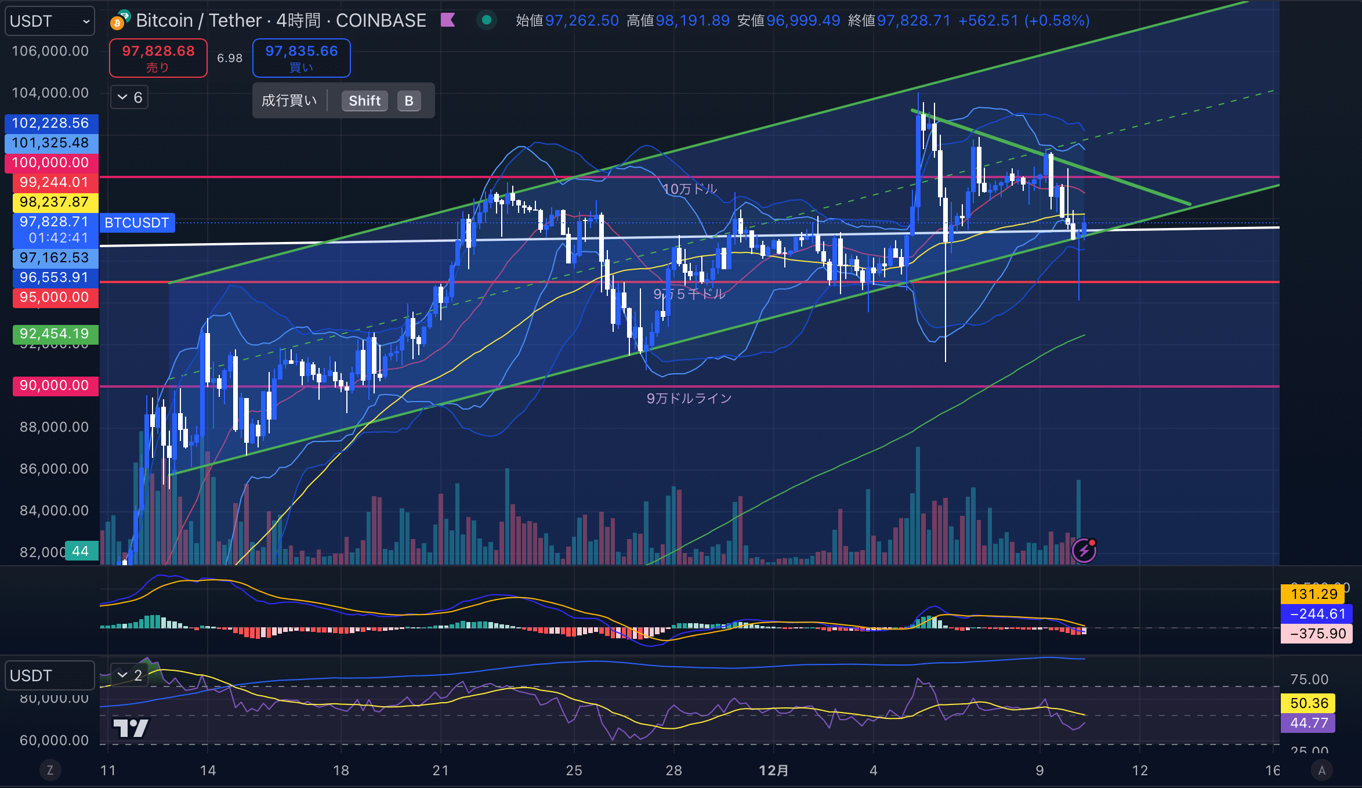Viewport: 1362px width, 788px height.
Task: Select the 97,162.53 price label
Action: coord(55,258)
